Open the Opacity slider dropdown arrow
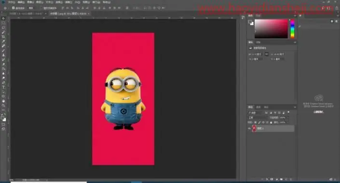This screenshot has width=340, height=183. (288, 118)
